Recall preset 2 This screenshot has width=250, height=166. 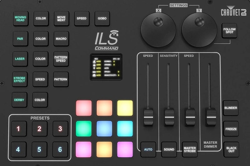point(40,129)
